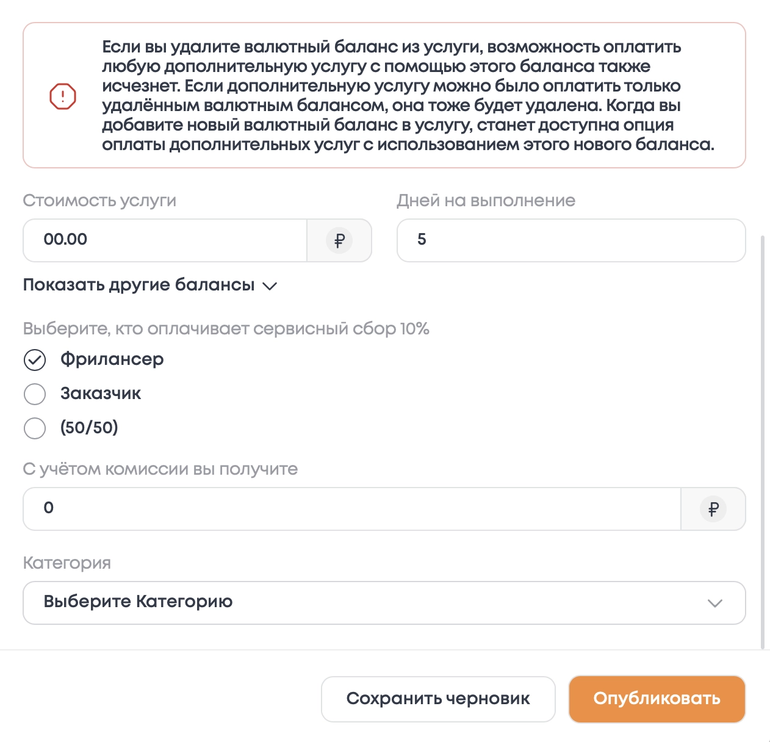770x742 pixels.
Task: Click the red octagon warning icon
Action: [x=63, y=96]
